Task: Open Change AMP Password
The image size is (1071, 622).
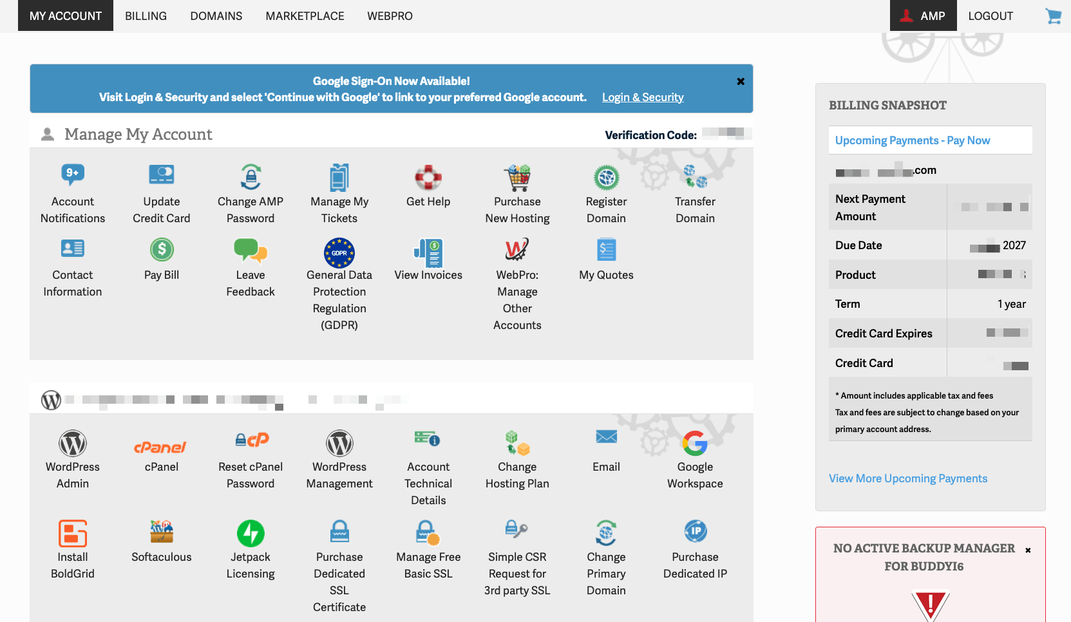Action: pyautogui.click(x=251, y=176)
